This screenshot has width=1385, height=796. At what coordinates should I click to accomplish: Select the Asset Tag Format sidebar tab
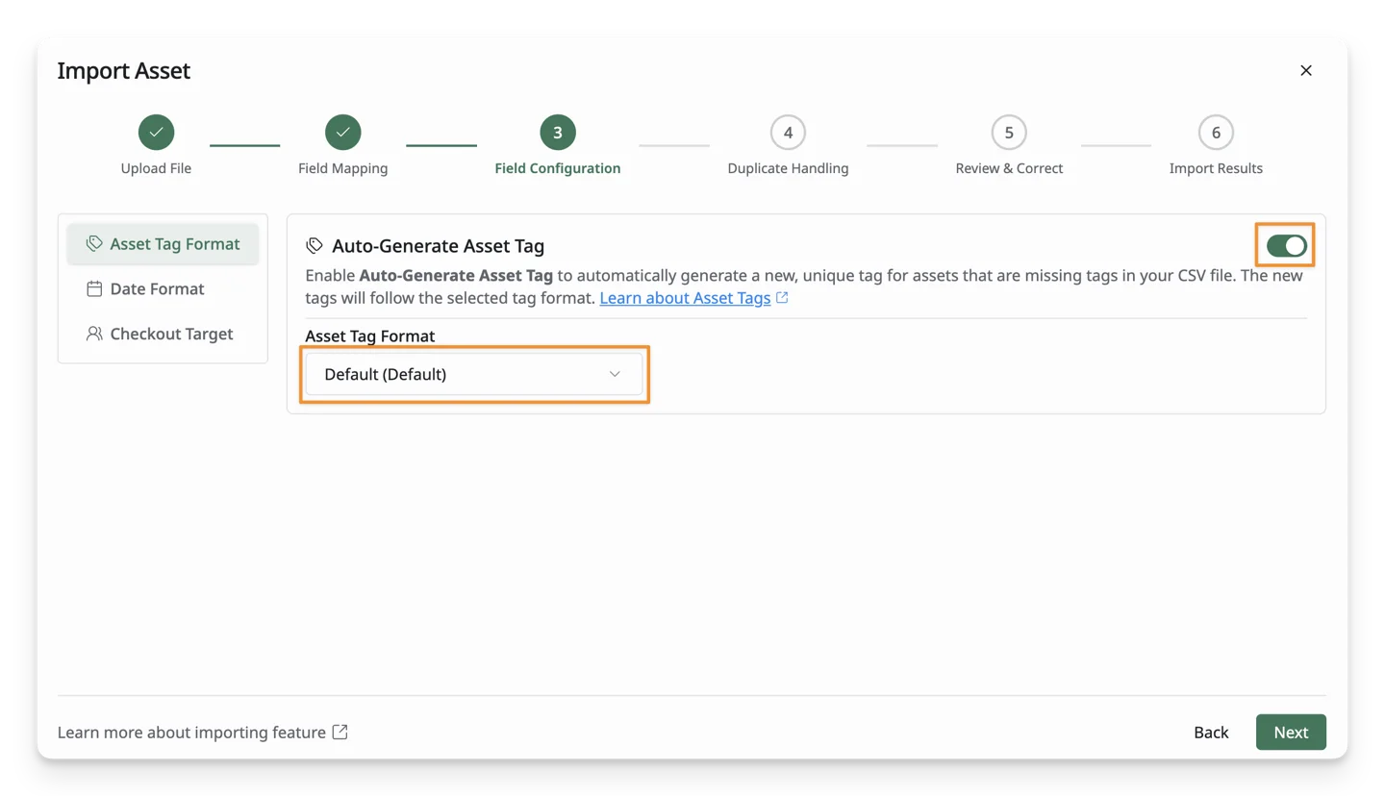[163, 244]
